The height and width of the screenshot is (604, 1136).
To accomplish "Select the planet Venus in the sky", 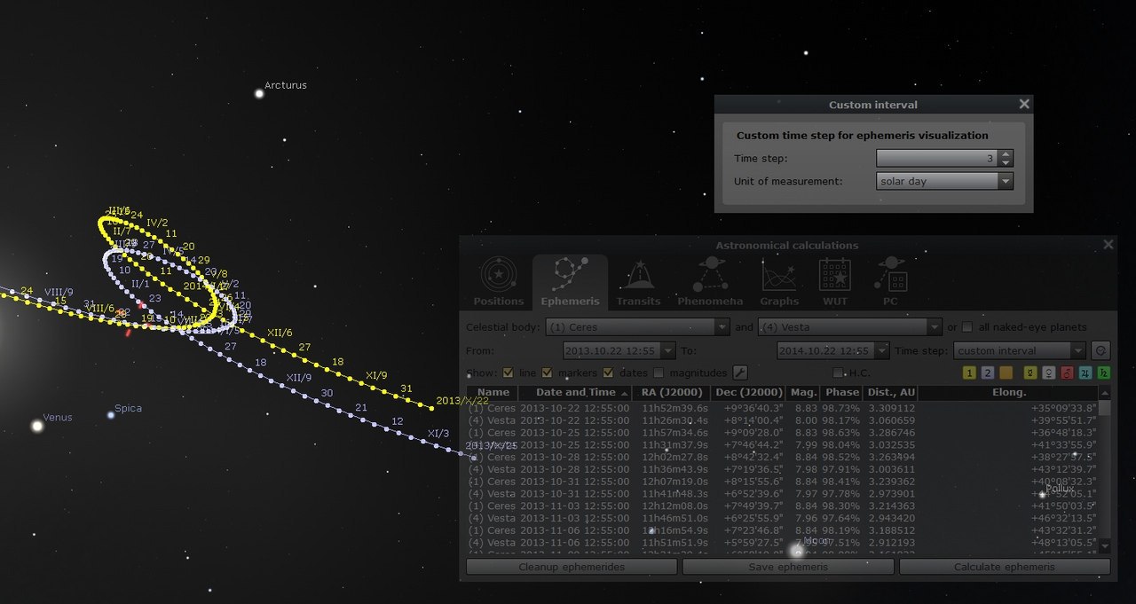I will (x=37, y=426).
